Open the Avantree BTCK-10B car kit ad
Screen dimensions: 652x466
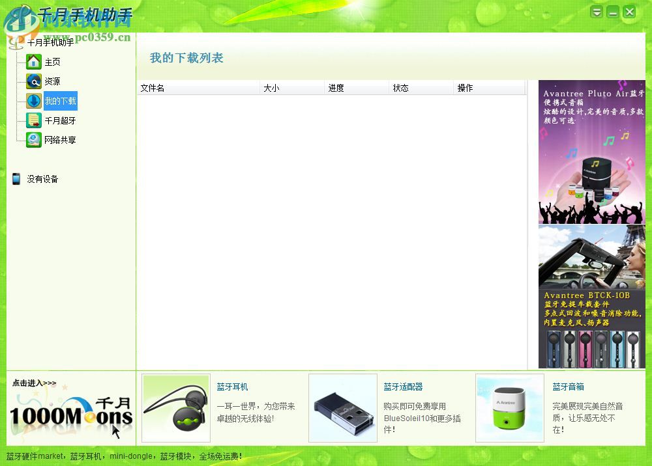pyautogui.click(x=592, y=297)
